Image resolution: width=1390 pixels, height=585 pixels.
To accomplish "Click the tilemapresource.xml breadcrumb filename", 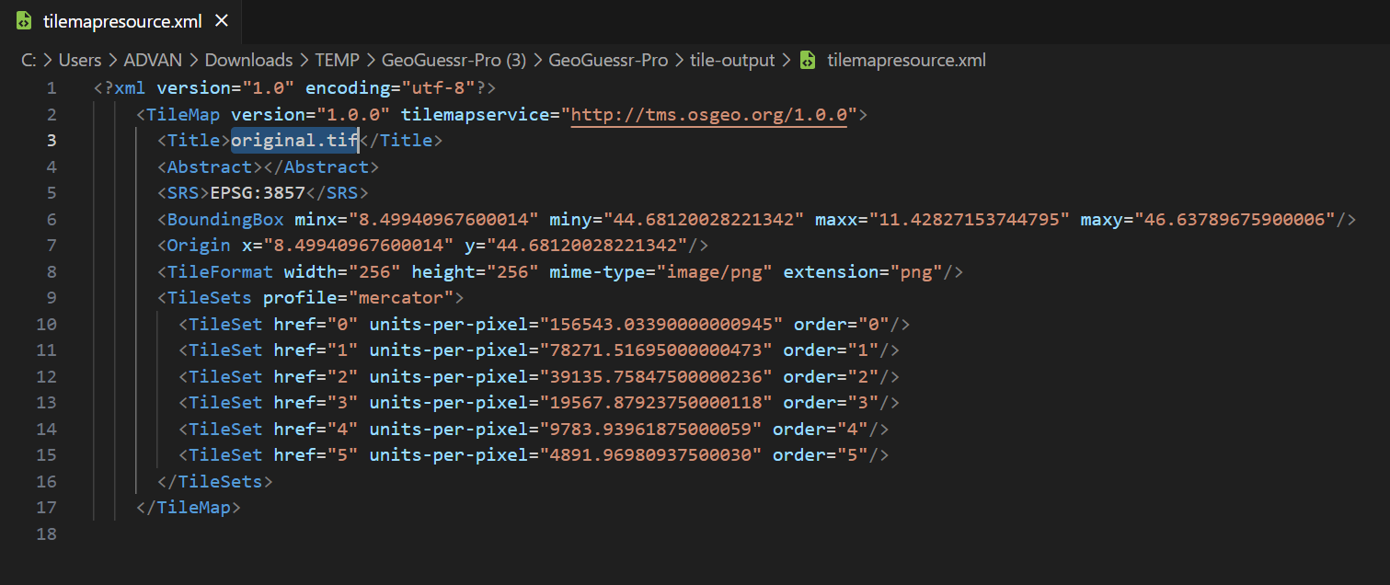I will (x=906, y=61).
